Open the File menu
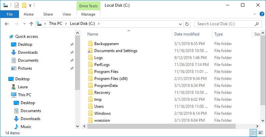The height and width of the screenshot is (137, 266). pyautogui.click(x=9, y=14)
